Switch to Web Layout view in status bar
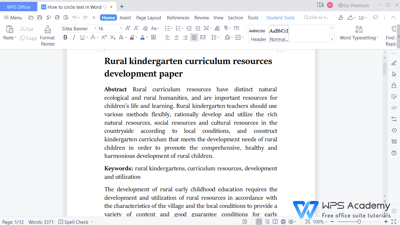 point(283,222)
